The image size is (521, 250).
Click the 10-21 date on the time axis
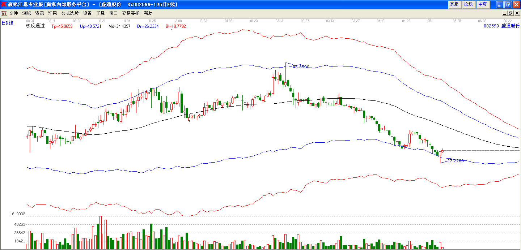102,21
